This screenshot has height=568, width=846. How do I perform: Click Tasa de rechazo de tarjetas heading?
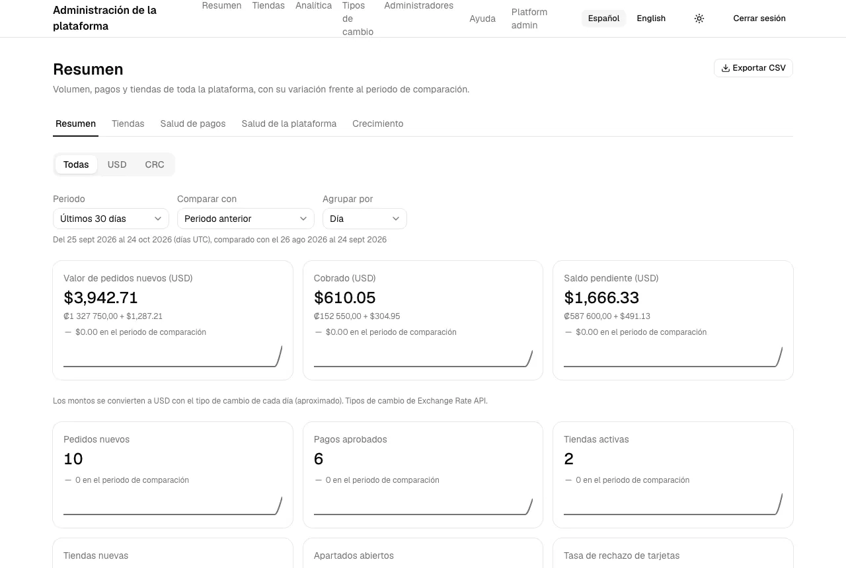pos(621,556)
